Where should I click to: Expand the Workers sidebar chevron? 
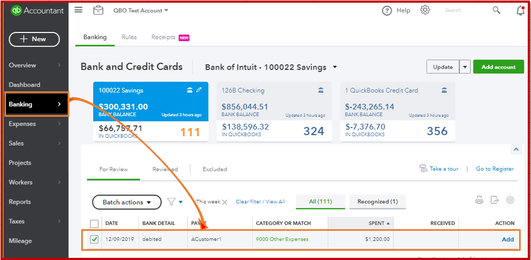59,182
